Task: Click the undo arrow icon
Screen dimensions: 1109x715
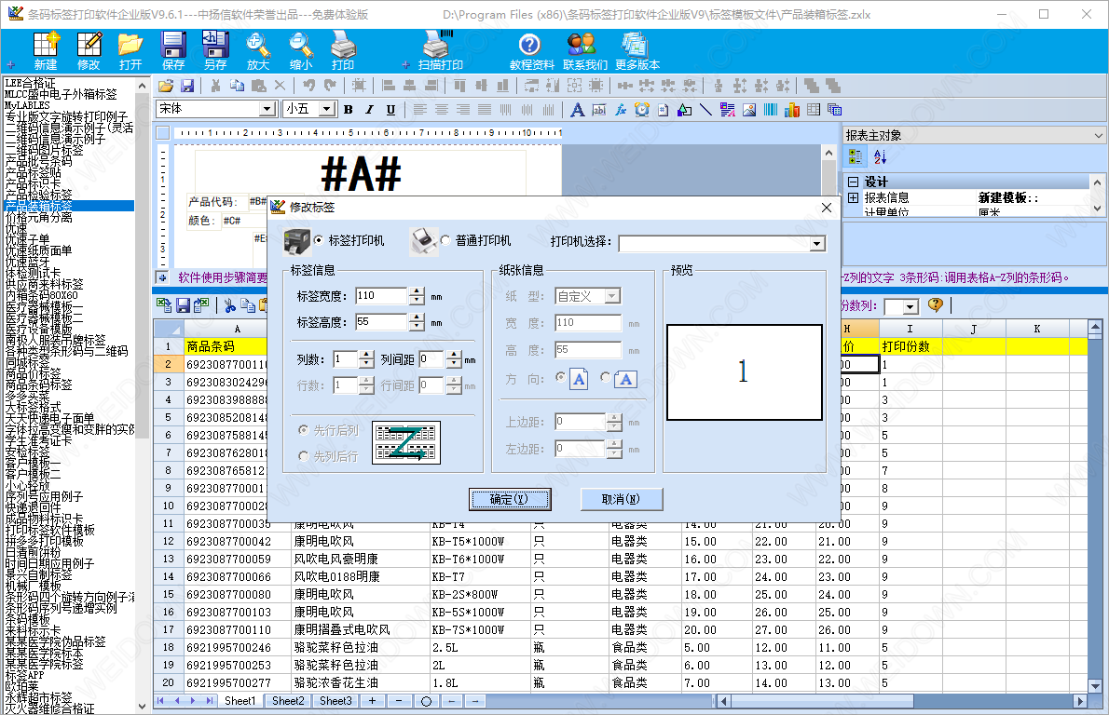Action: point(308,86)
